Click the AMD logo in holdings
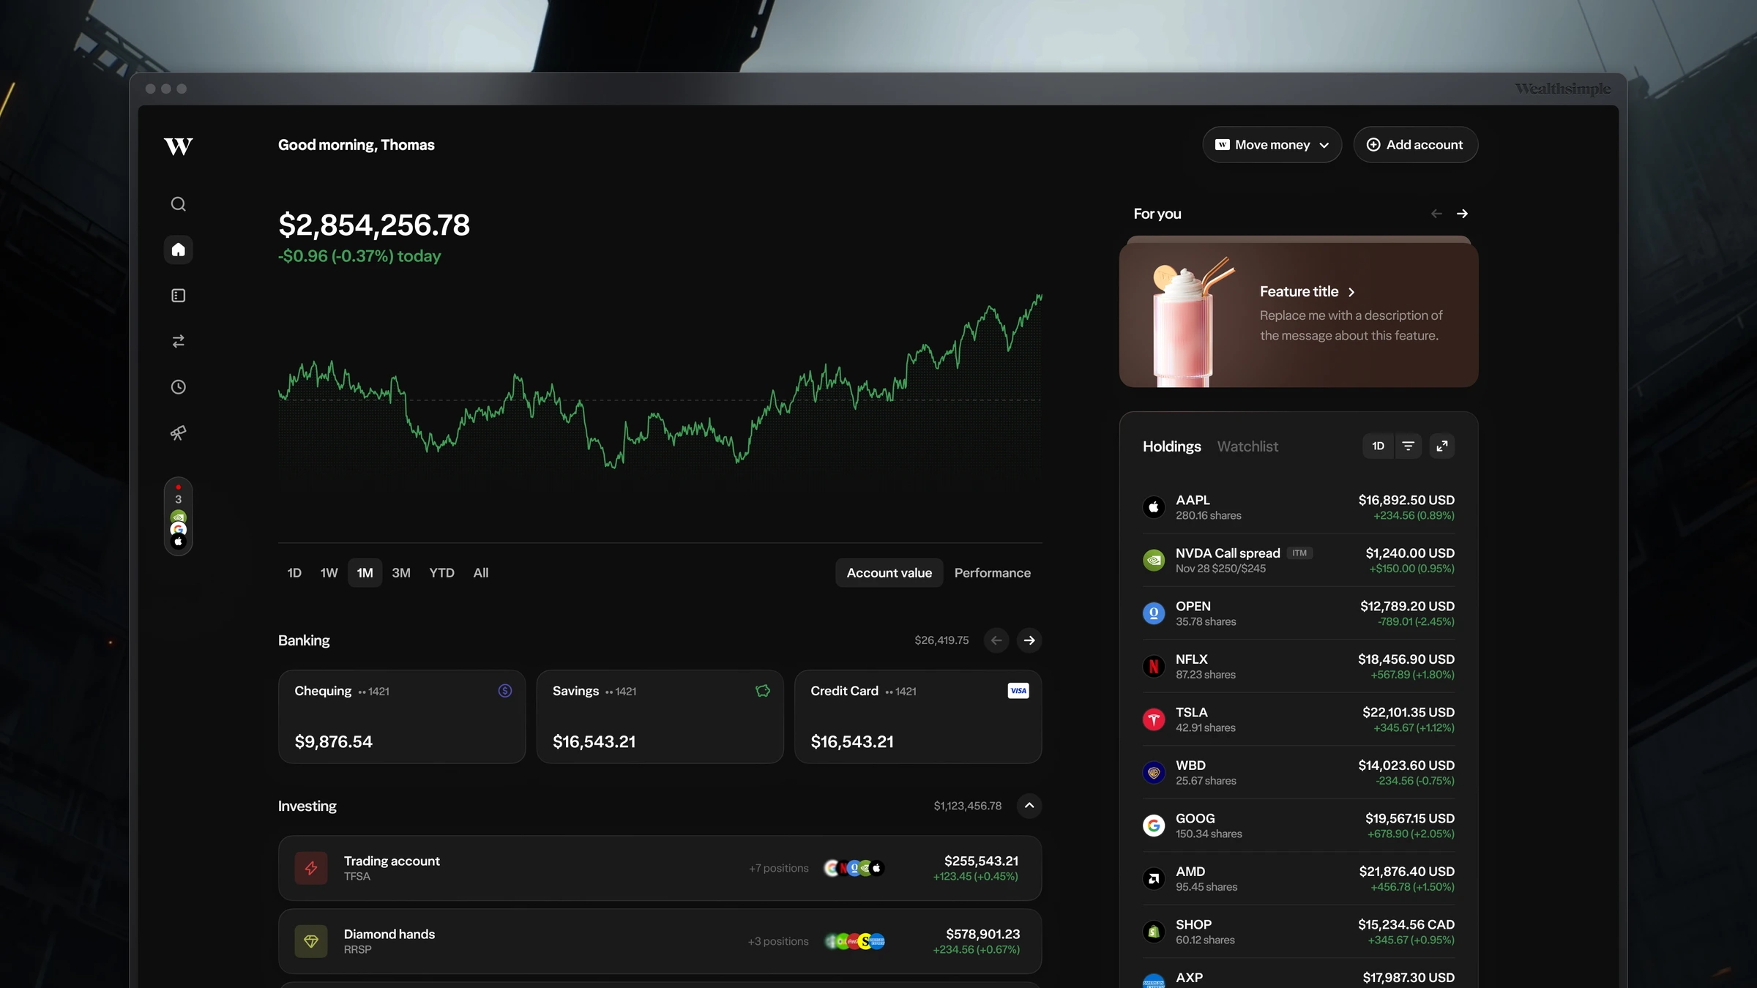 [1154, 879]
